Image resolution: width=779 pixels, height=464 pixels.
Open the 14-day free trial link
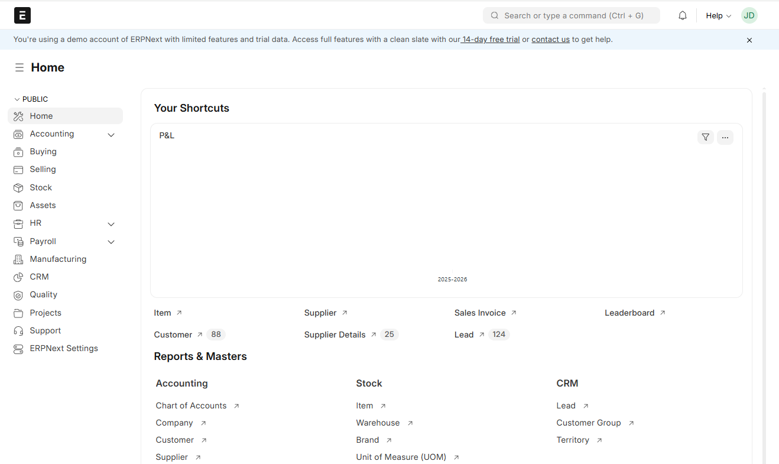491,40
